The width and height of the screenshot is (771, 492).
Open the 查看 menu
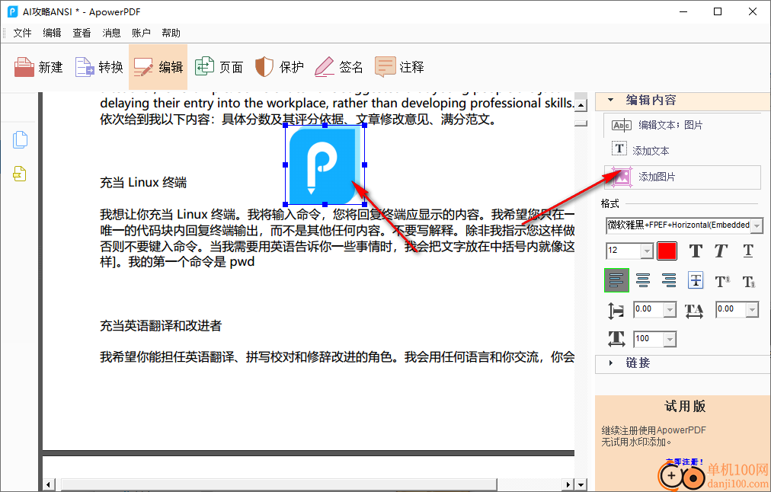(x=82, y=33)
